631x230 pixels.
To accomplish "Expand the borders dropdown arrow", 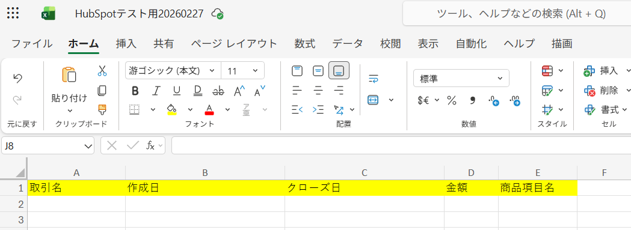I will point(153,109).
